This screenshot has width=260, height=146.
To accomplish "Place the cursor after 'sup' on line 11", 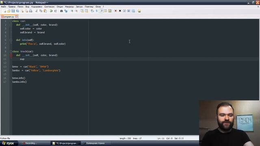I will click(24, 59).
